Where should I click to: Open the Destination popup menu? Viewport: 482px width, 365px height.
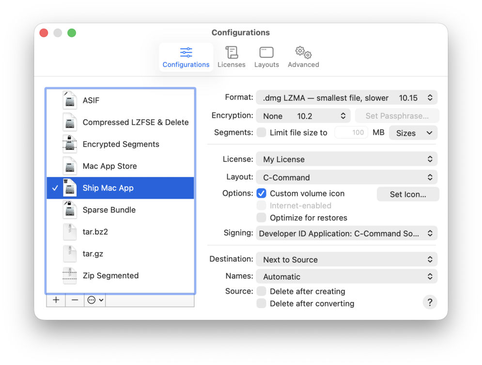pyautogui.click(x=346, y=260)
